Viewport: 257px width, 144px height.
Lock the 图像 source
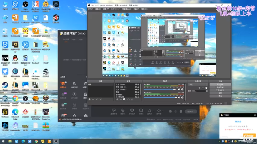tap(138, 92)
